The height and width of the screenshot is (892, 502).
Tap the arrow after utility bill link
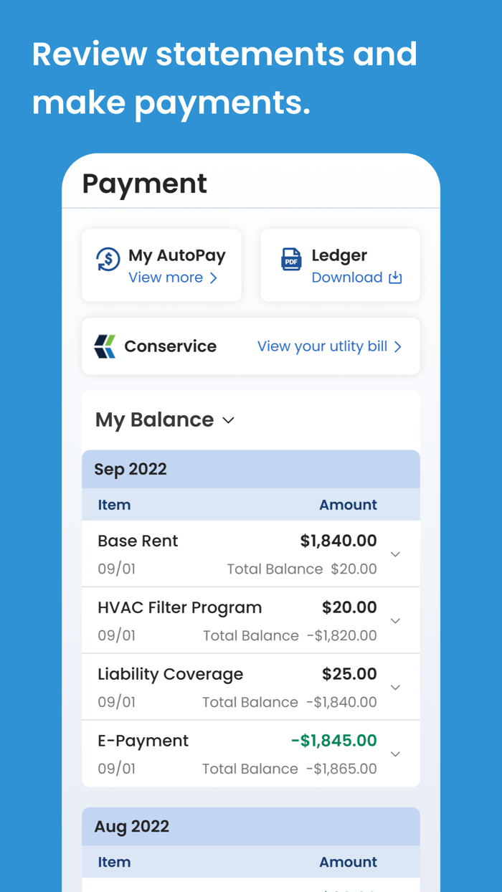(x=398, y=347)
